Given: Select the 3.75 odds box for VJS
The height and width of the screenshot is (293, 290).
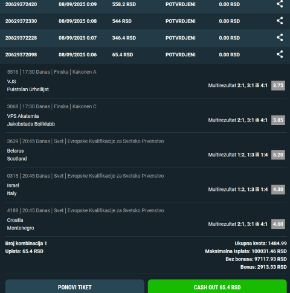Looking at the screenshot, I should (278, 85).
